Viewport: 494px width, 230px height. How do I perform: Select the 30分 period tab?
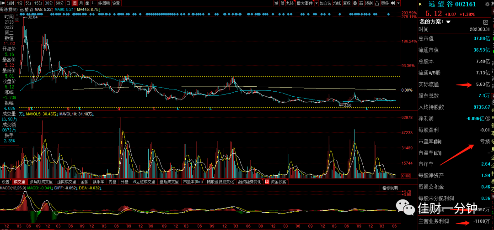click(49, 3)
